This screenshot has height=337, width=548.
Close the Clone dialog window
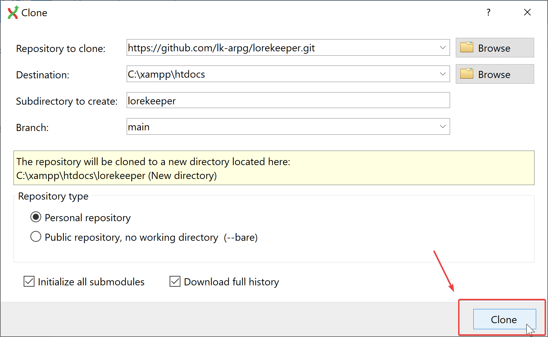tap(527, 12)
